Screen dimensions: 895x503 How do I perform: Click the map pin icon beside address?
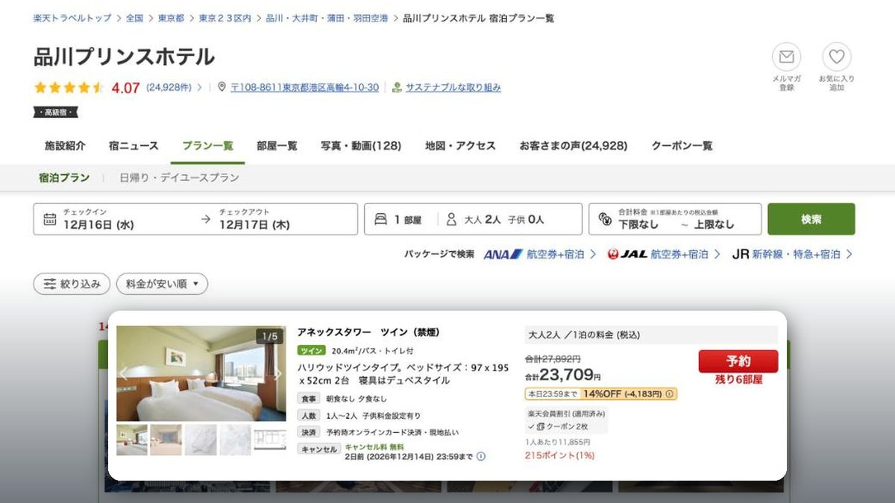point(222,87)
